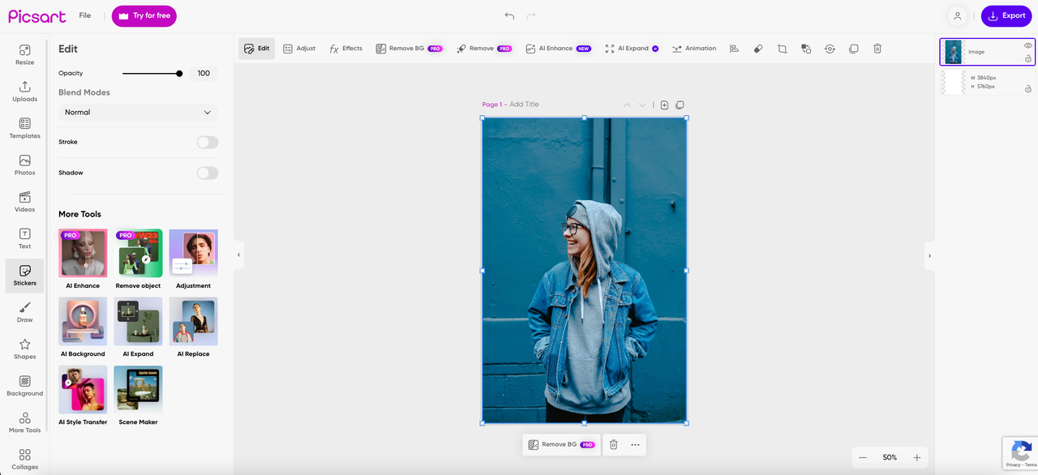The height and width of the screenshot is (475, 1038).
Task: Move page down with chevron
Action: [642, 105]
